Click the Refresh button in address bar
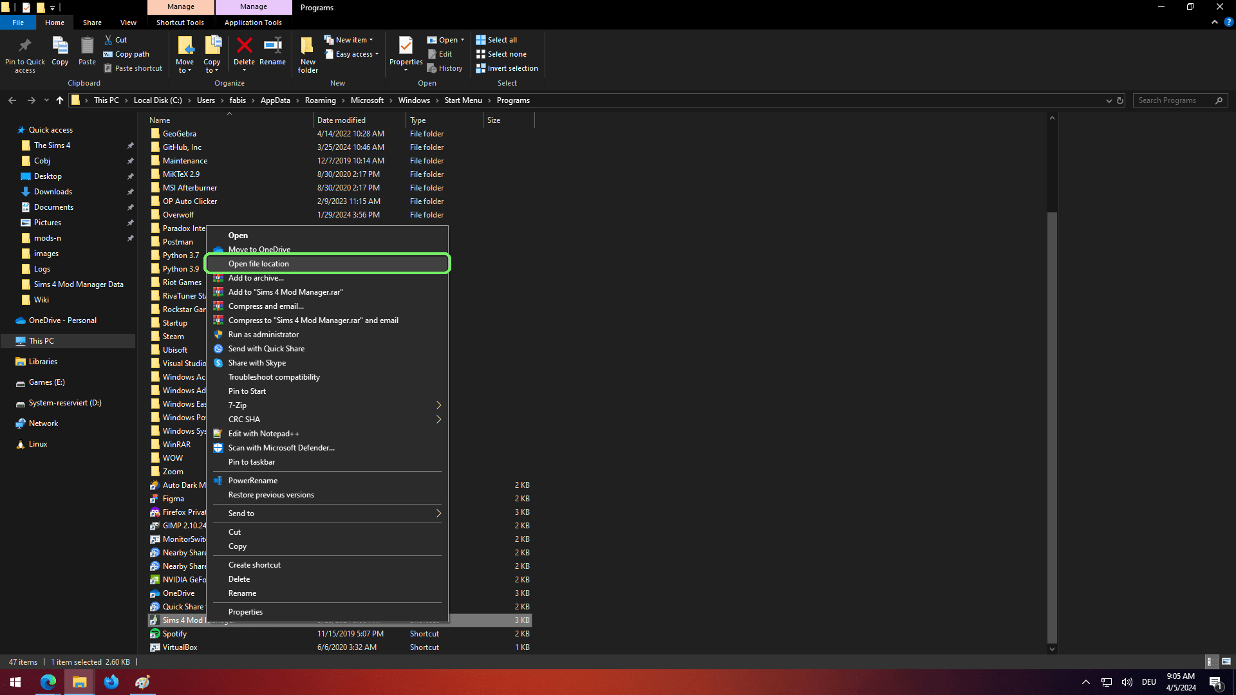This screenshot has width=1236, height=695. (x=1120, y=100)
